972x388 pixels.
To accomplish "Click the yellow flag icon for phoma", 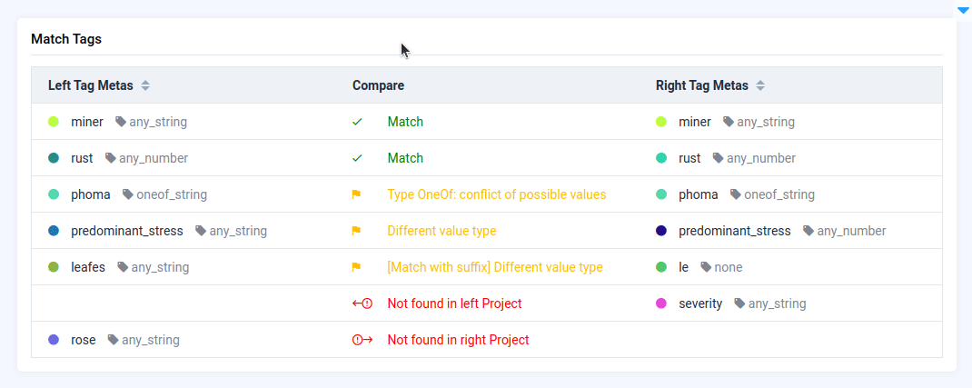I will pyautogui.click(x=357, y=194).
